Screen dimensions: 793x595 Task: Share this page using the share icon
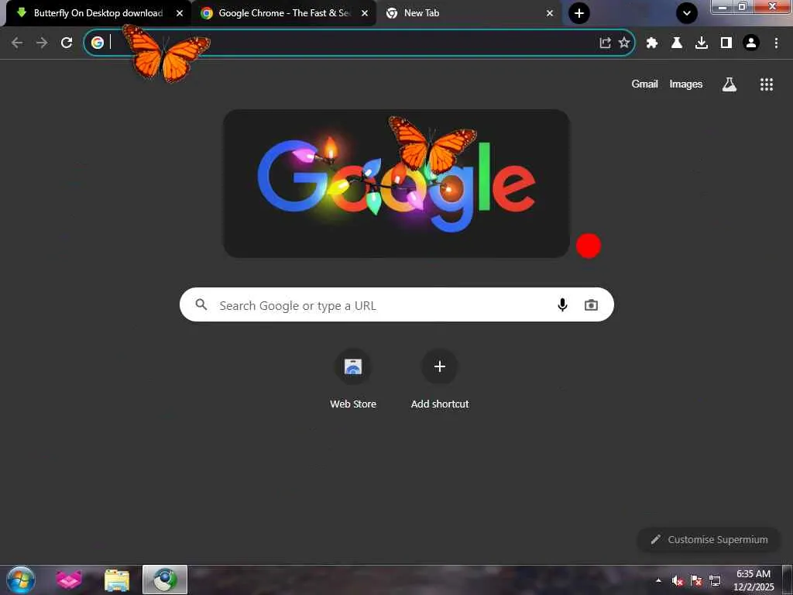(x=605, y=43)
